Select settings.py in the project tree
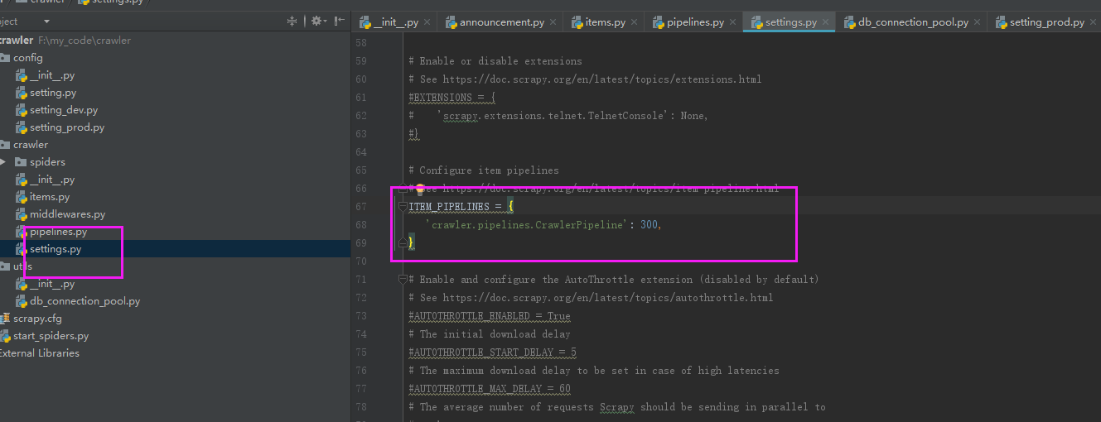The width and height of the screenshot is (1101, 422). [56, 249]
